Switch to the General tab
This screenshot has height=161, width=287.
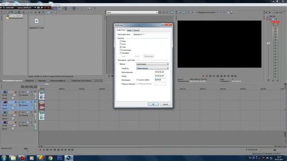coord(136,30)
